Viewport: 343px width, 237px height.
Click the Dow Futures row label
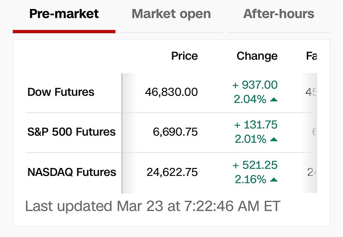[x=61, y=92]
